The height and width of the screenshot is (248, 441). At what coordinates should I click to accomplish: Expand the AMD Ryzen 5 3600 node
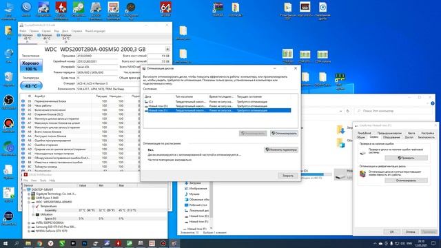(x=29, y=198)
